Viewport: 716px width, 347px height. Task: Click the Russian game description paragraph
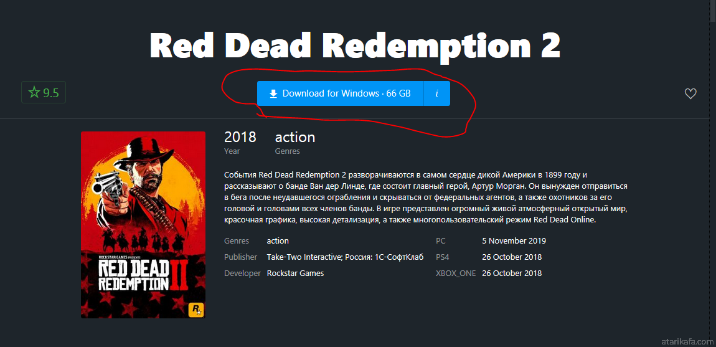coord(426,197)
